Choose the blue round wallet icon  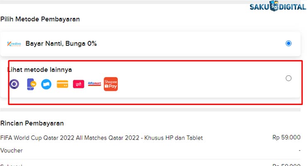click(46, 84)
